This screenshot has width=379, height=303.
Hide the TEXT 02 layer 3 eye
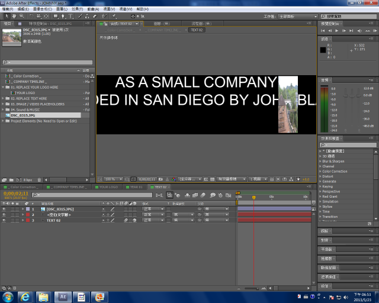[4, 220]
